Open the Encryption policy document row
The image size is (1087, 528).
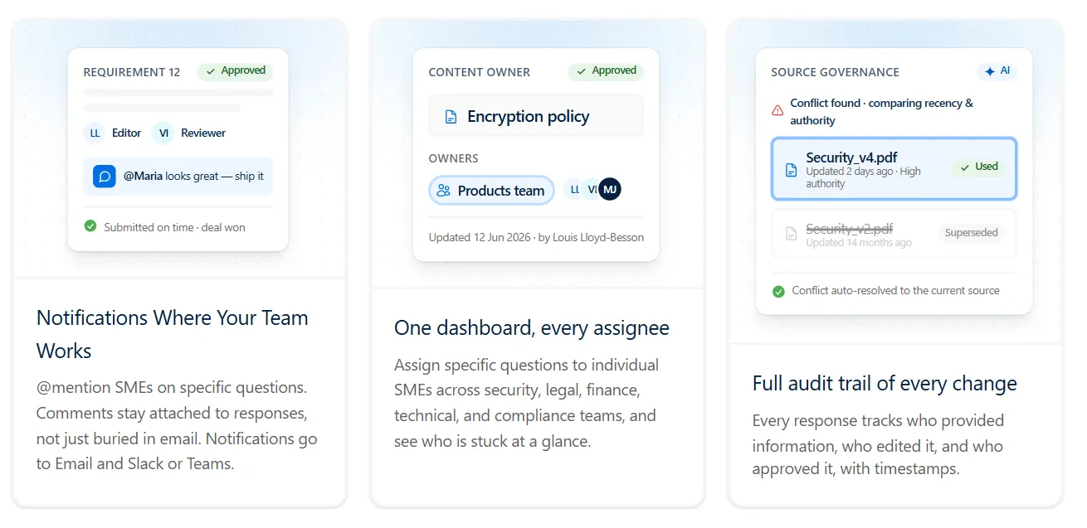[x=536, y=116]
